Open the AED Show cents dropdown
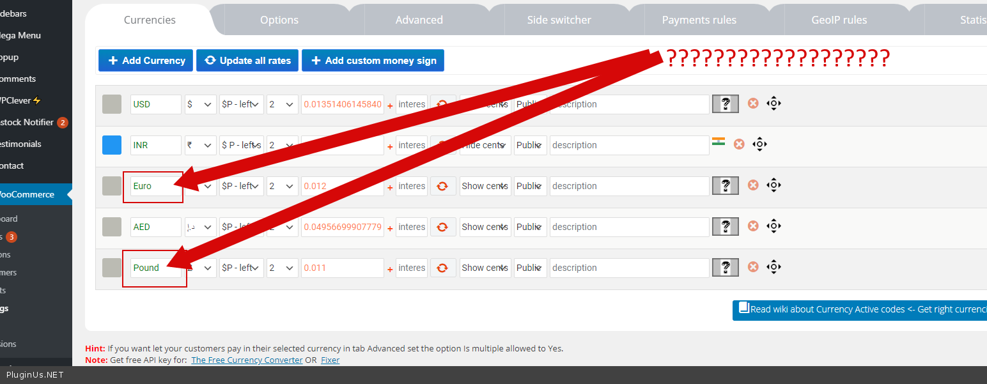This screenshot has width=987, height=384. click(x=485, y=227)
